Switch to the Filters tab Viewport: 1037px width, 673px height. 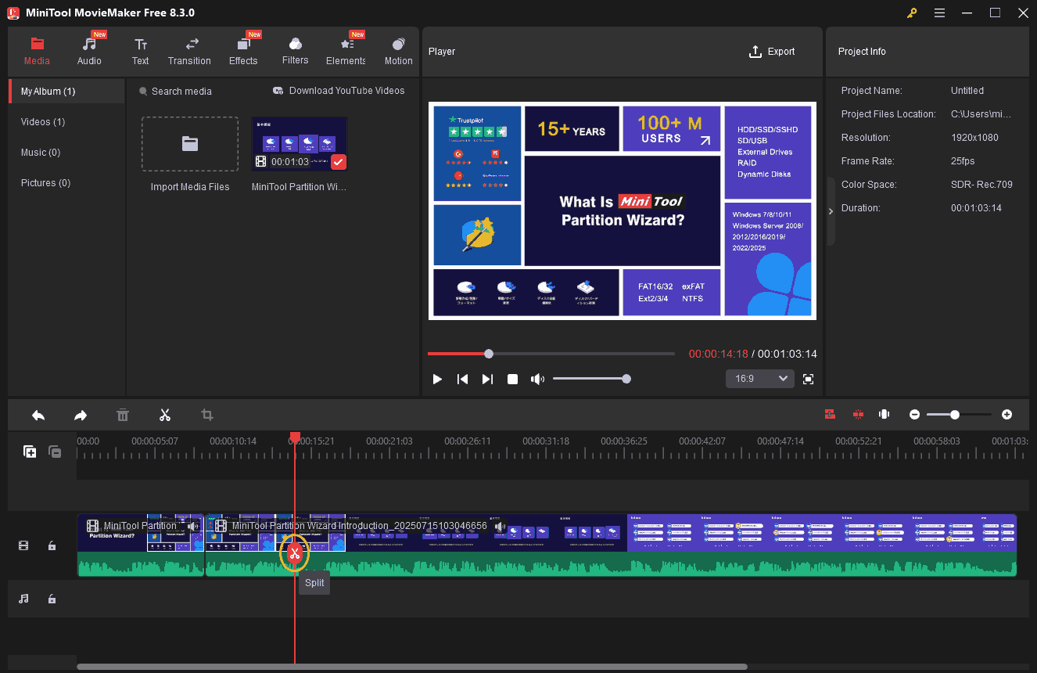click(295, 52)
